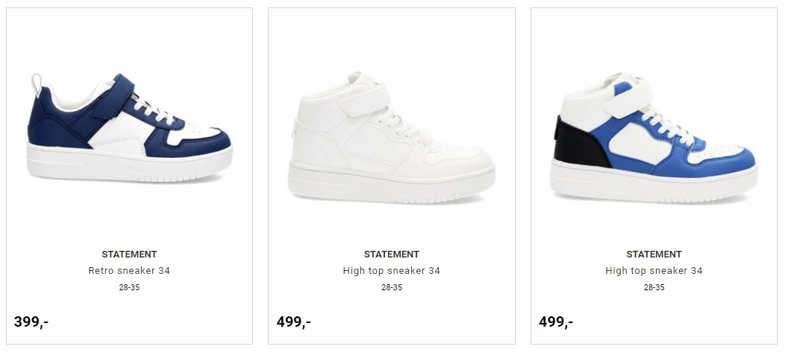This screenshot has height=355, width=785.
Task: Select STATEMENT brand on white high top card
Action: [x=392, y=254]
